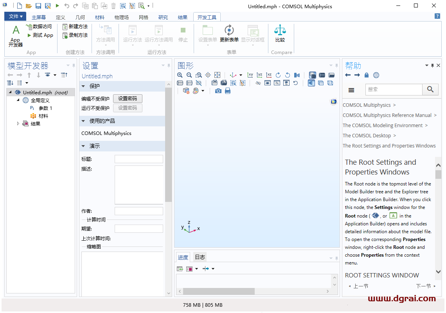Click the save icon in the quick access toolbar
446x313 pixels.
click(x=38, y=6)
